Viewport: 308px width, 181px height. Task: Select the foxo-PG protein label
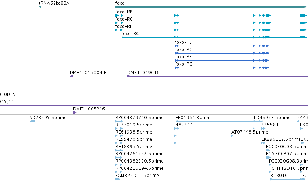click(x=183, y=64)
